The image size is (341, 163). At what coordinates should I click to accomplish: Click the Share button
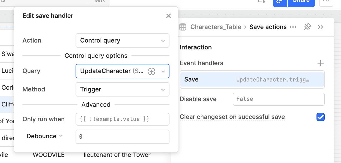[x=301, y=1]
